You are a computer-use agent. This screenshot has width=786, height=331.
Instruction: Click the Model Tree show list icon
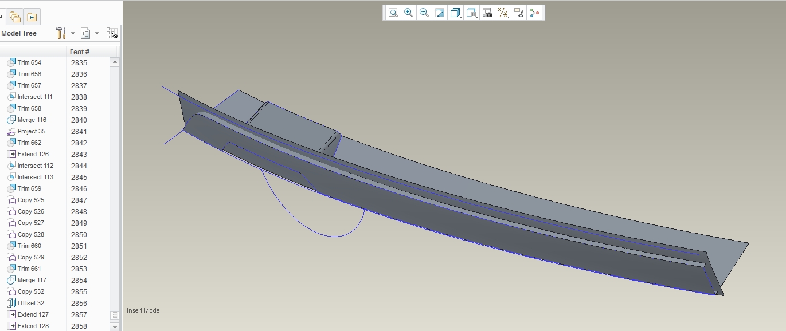click(85, 33)
